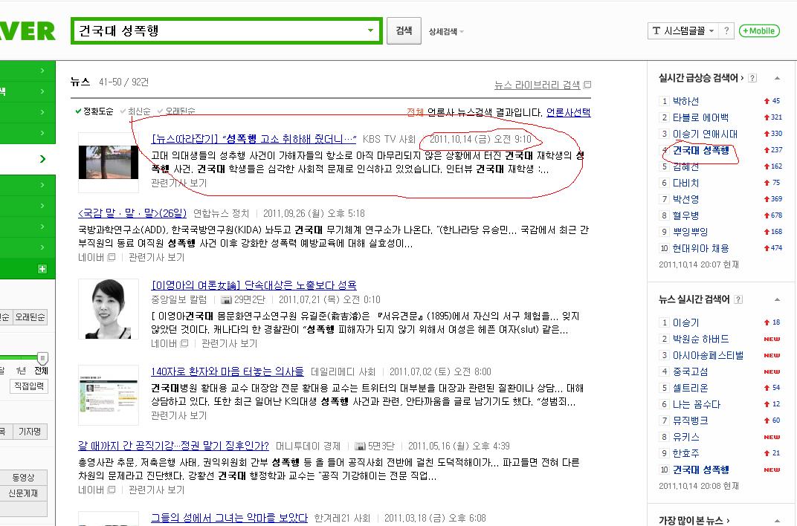Click the 언론사선택 link
The width and height of the screenshot is (797, 526).
568,112
